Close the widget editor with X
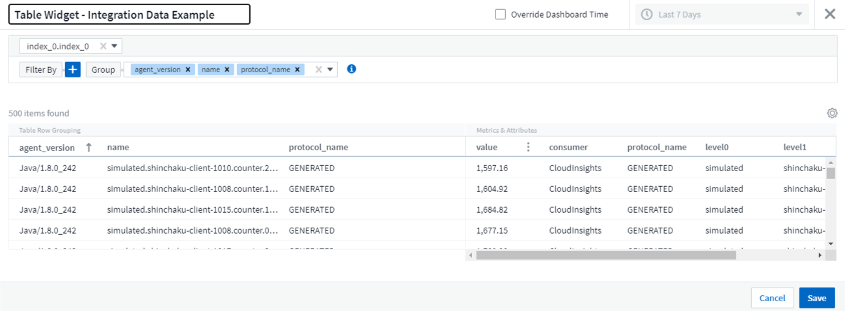 (829, 14)
